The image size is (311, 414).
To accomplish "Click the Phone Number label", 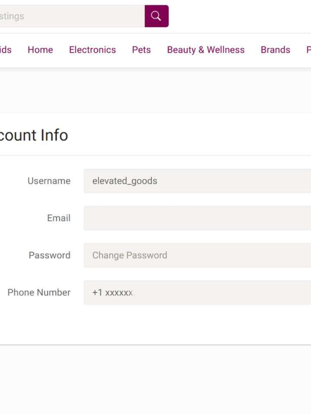I will 39,293.
